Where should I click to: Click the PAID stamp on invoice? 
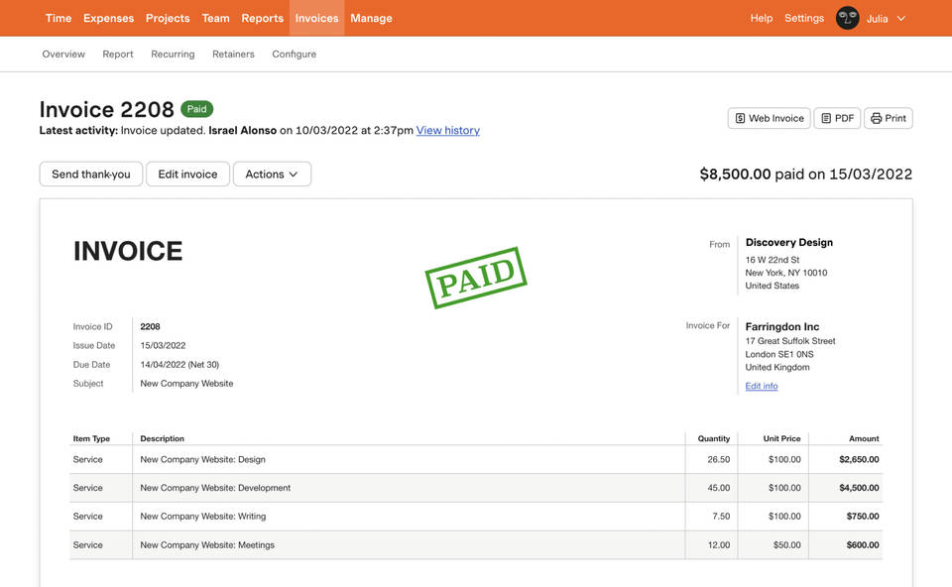coord(476,278)
